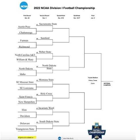Screen dimensions: 136x140
Task: Select the South Dakota State entry
Action: point(49,122)
